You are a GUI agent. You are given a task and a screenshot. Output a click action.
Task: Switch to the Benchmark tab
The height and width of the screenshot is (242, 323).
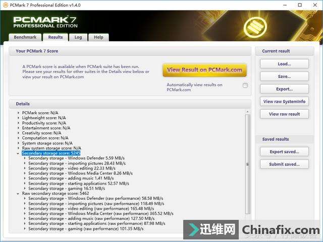pyautogui.click(x=25, y=37)
